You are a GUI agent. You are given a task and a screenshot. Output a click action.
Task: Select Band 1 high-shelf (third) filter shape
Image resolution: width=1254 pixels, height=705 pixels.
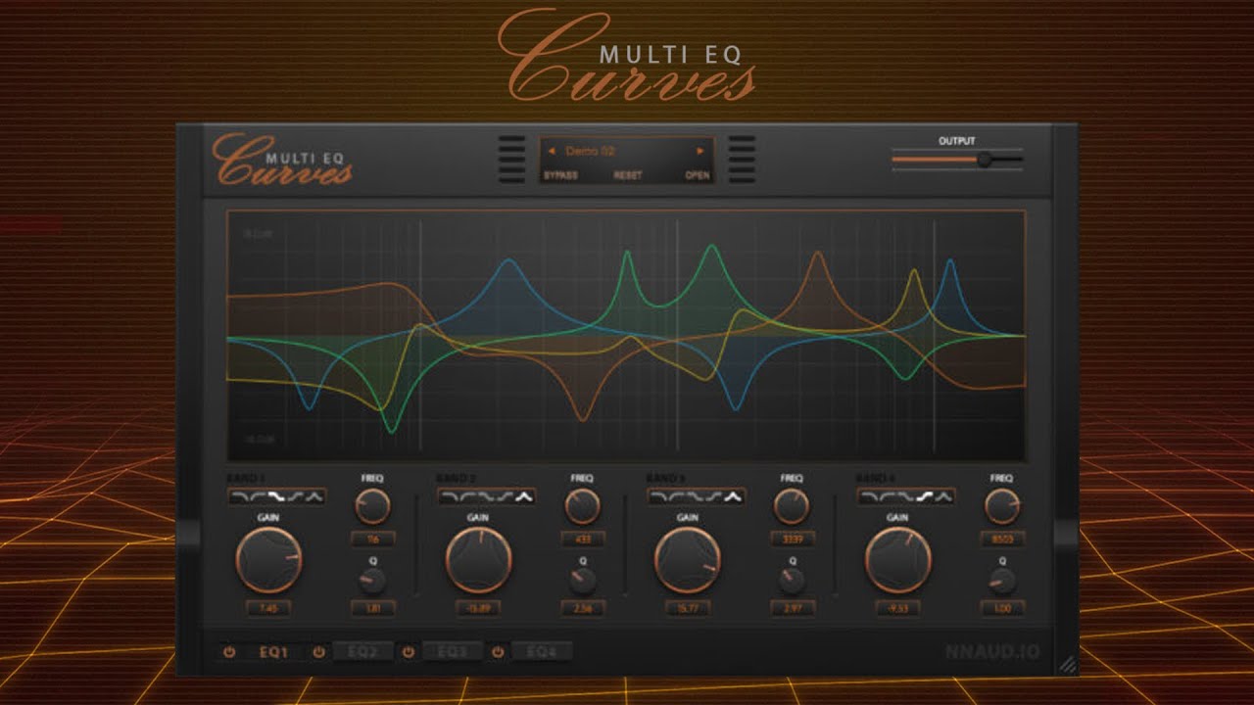(x=277, y=497)
